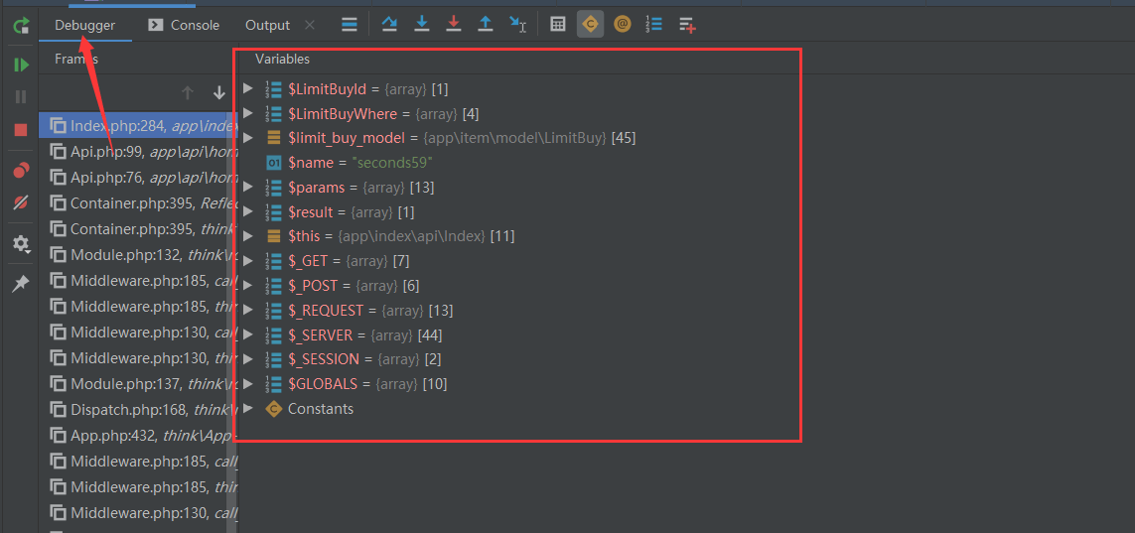Viewport: 1135px width, 533px height.
Task: Click the $limit_buy_model variable name
Action: [x=347, y=137]
